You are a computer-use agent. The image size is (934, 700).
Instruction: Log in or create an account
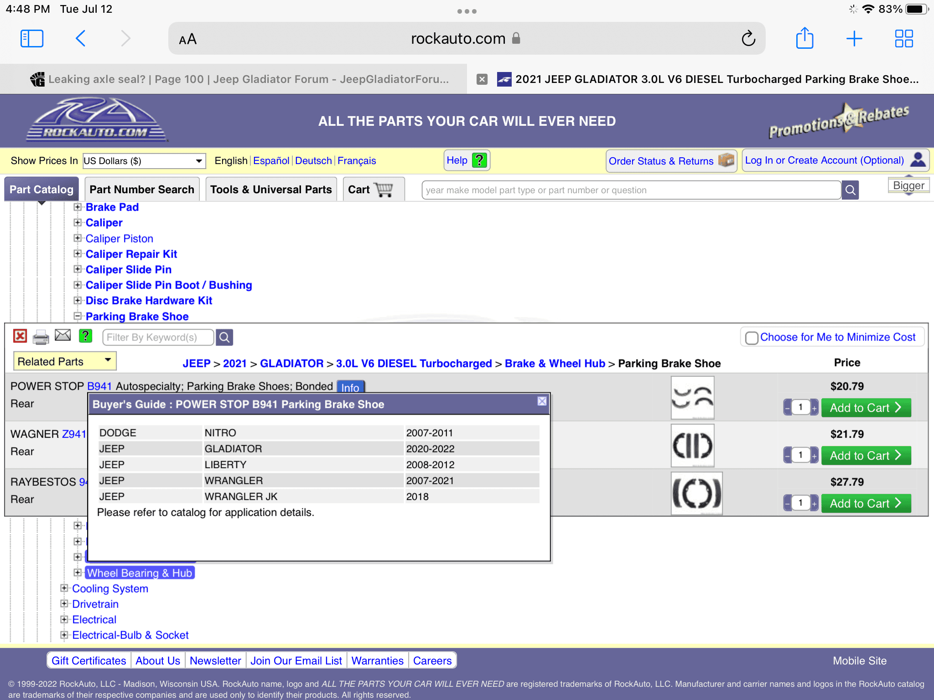click(x=835, y=160)
